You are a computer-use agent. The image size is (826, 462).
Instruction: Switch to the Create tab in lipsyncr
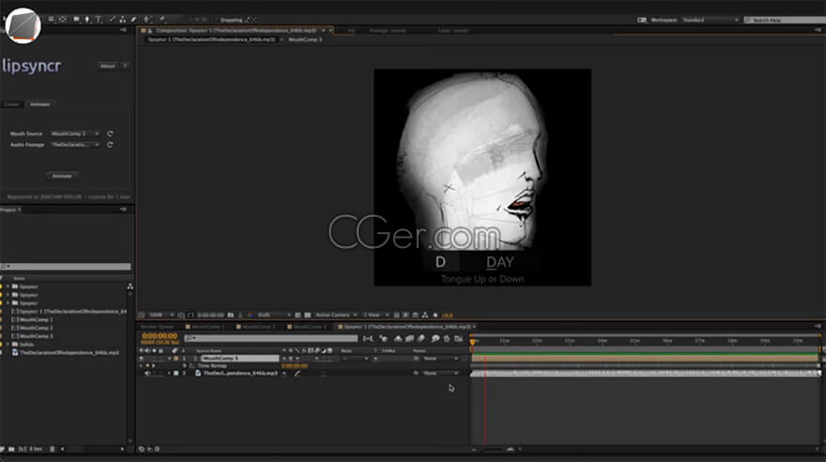tap(11, 104)
